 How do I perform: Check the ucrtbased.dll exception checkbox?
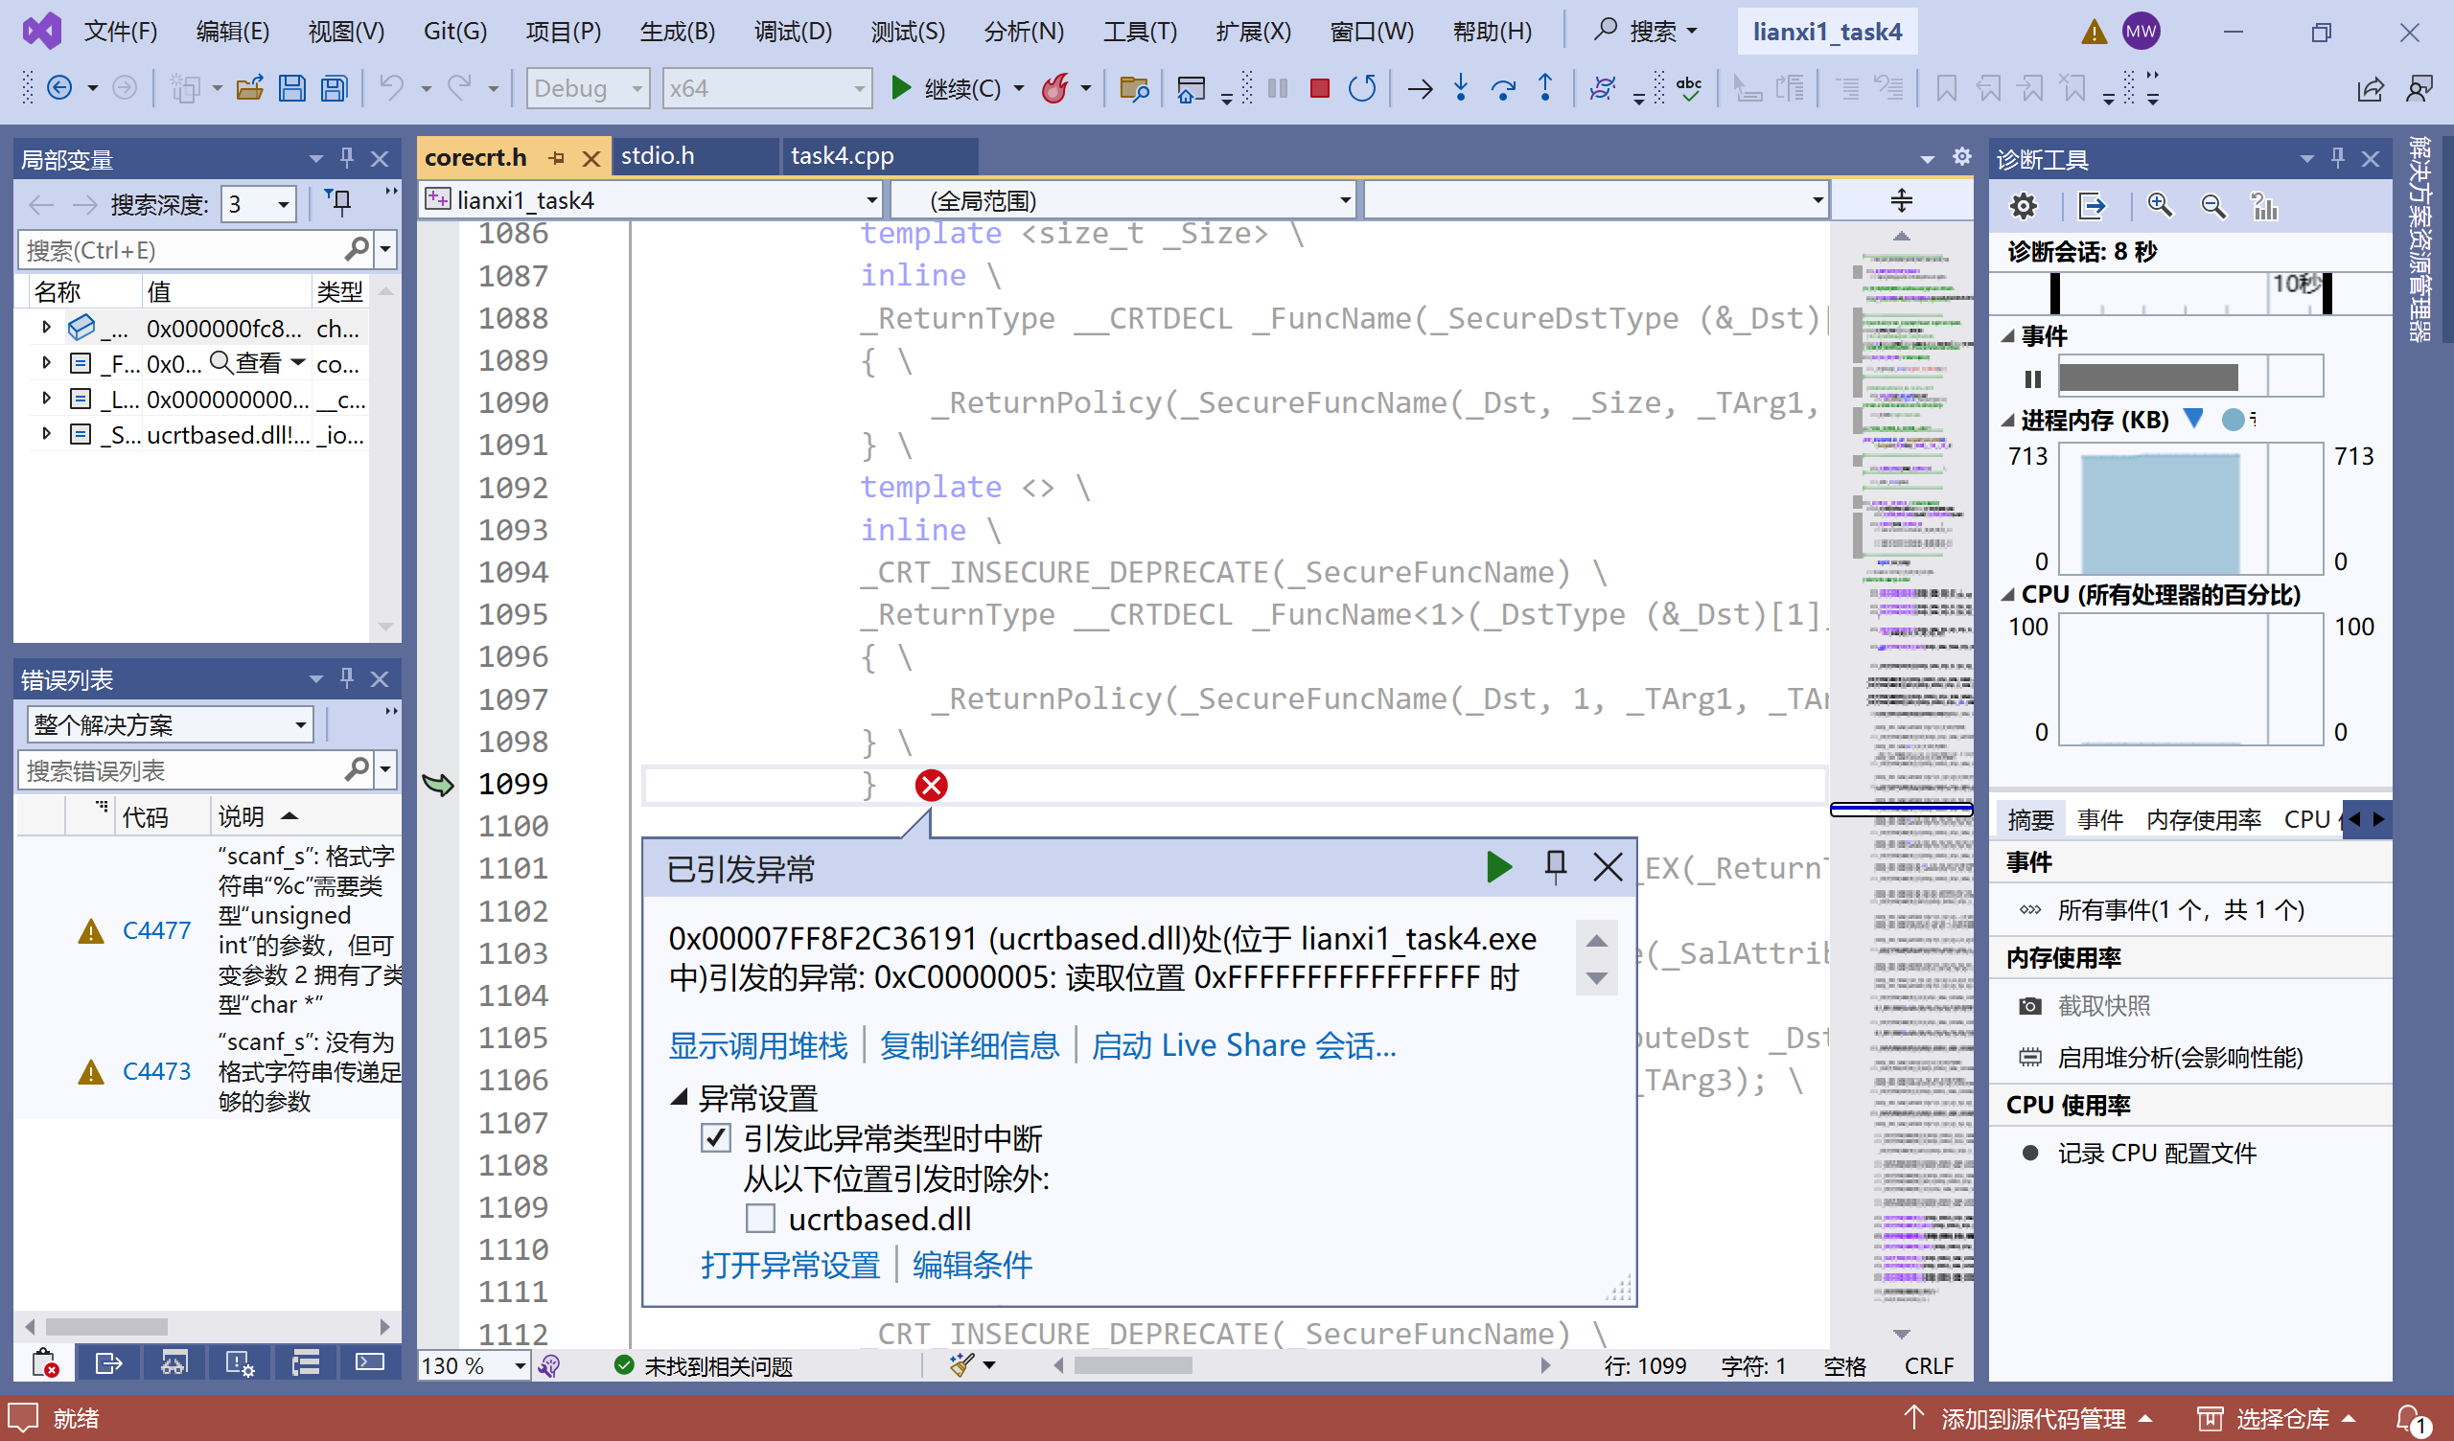pos(759,1219)
